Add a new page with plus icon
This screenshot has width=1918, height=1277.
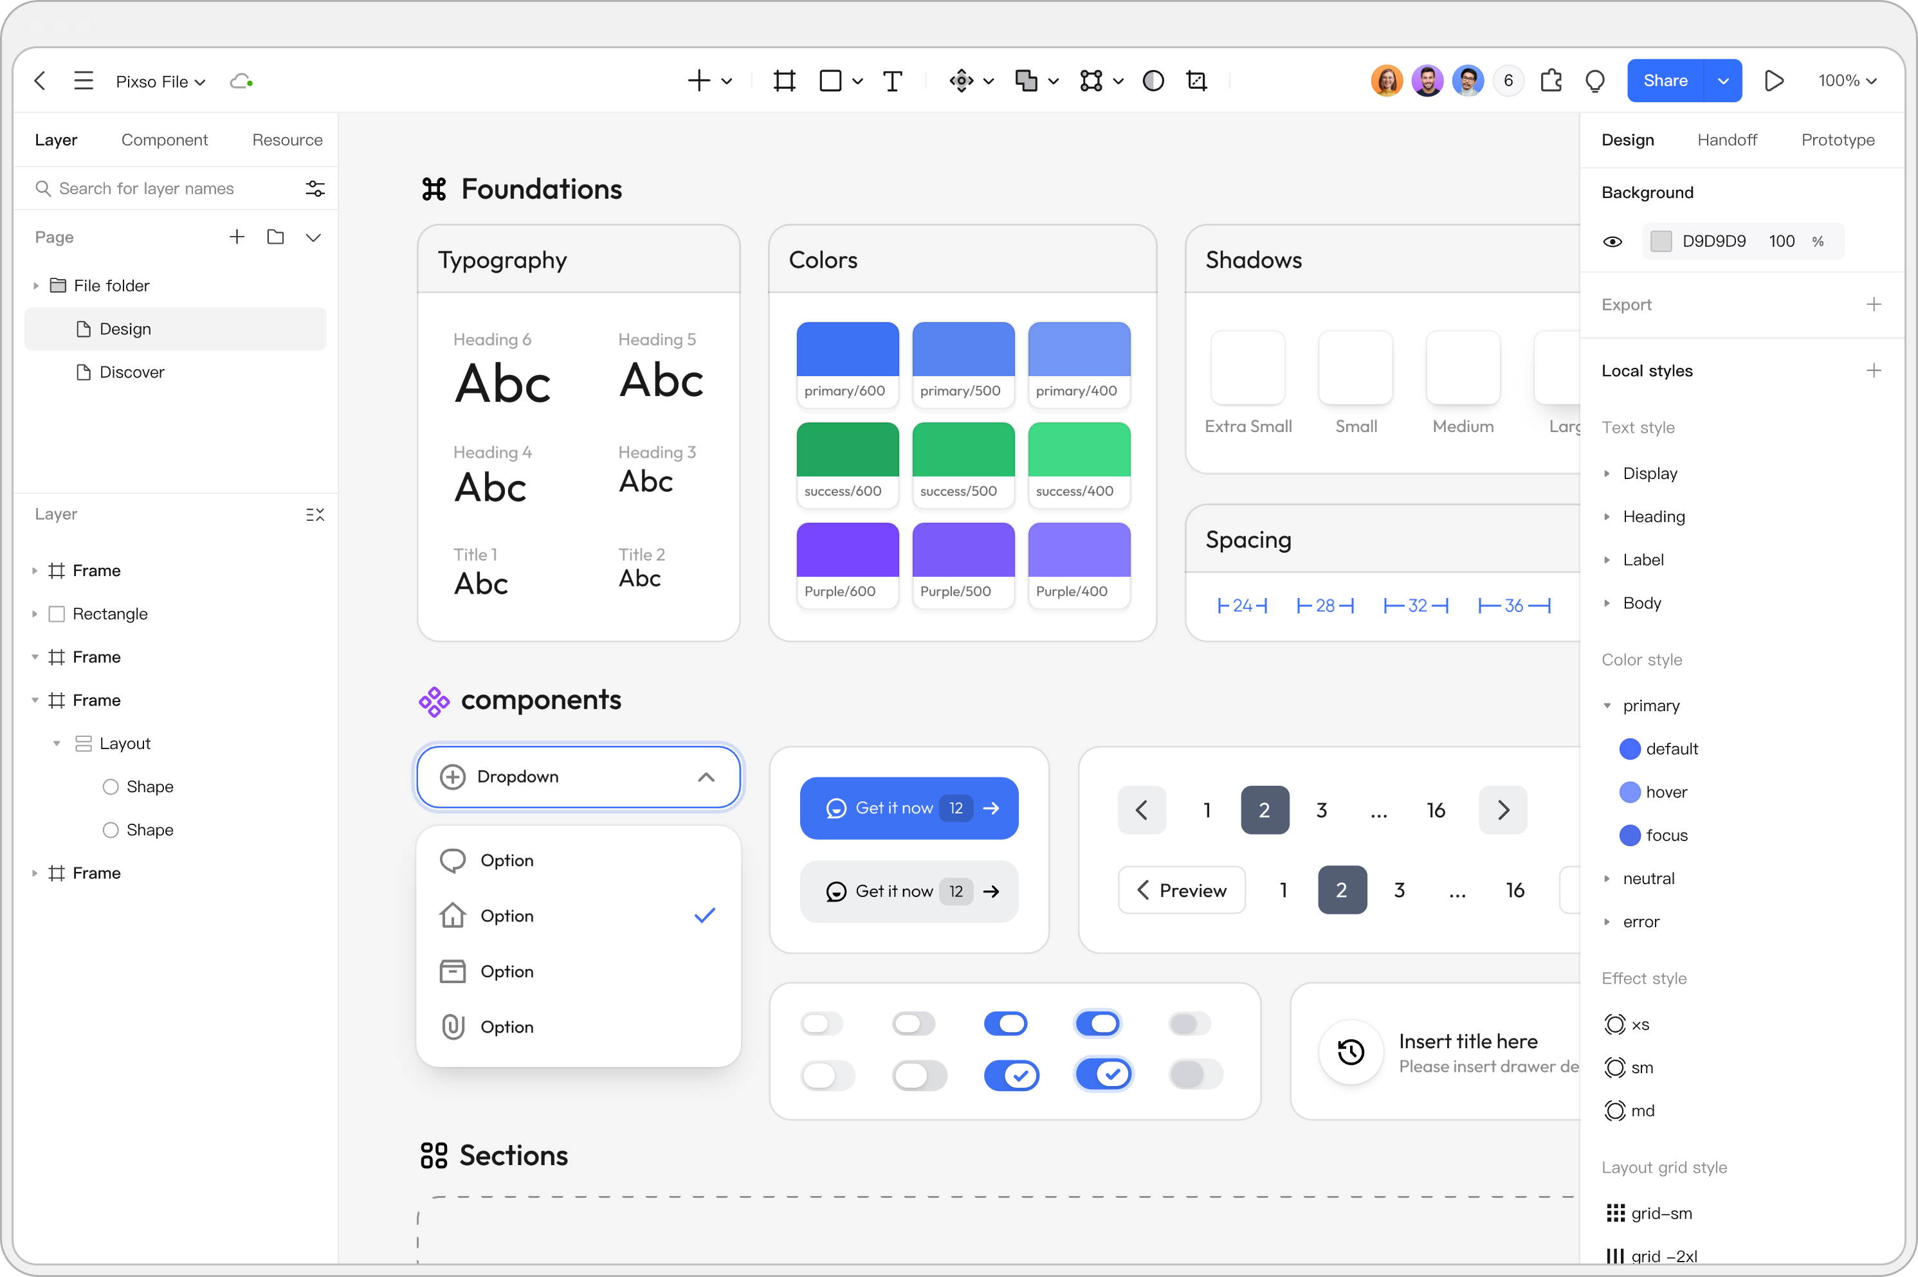point(237,237)
